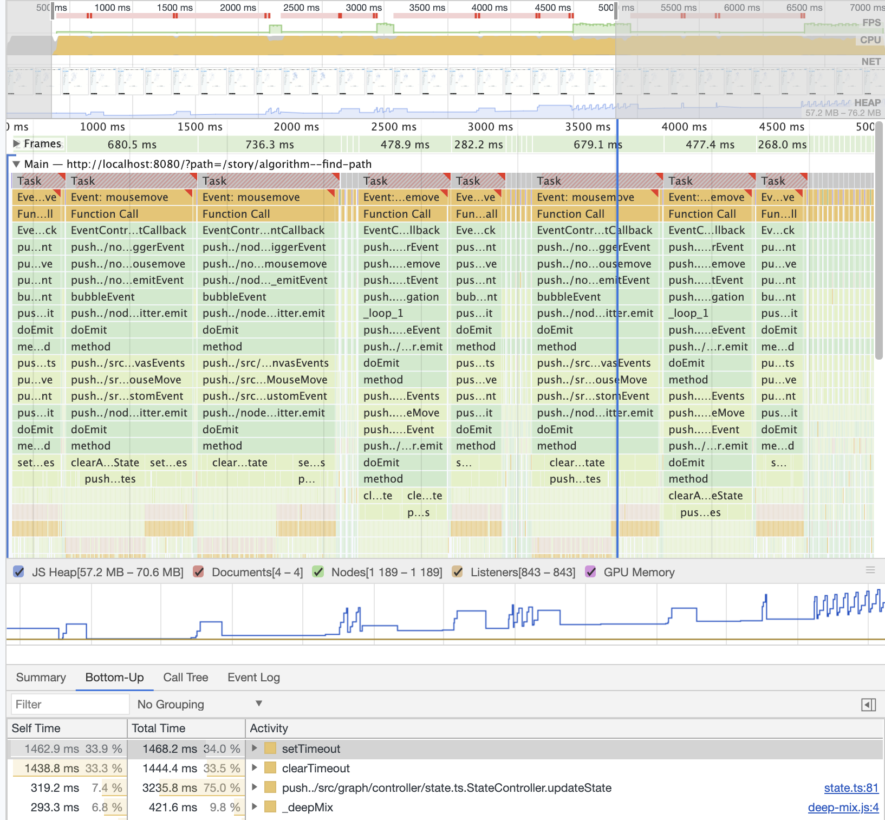
Task: Show the details sidebar via panel icon
Action: pos(868,704)
